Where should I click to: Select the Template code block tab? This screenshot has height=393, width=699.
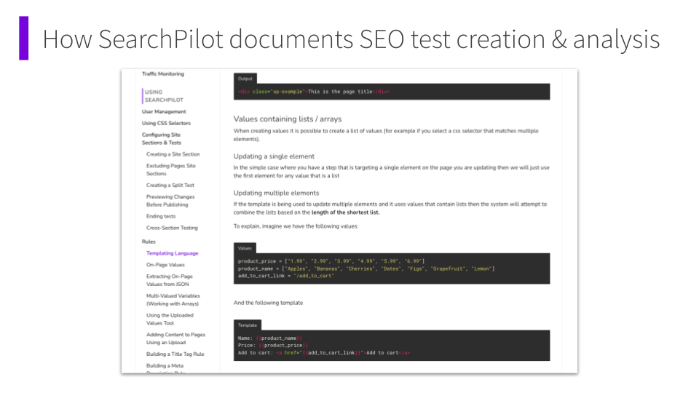coord(248,325)
